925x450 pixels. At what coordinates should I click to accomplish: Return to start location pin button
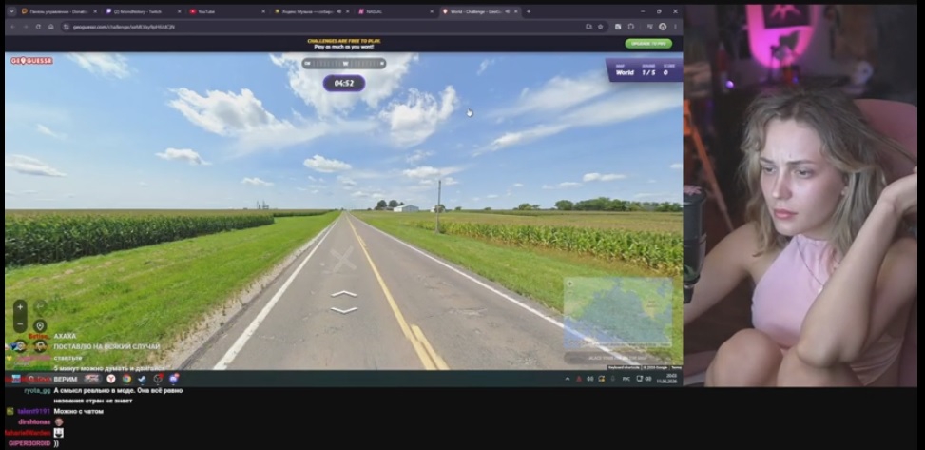[40, 326]
